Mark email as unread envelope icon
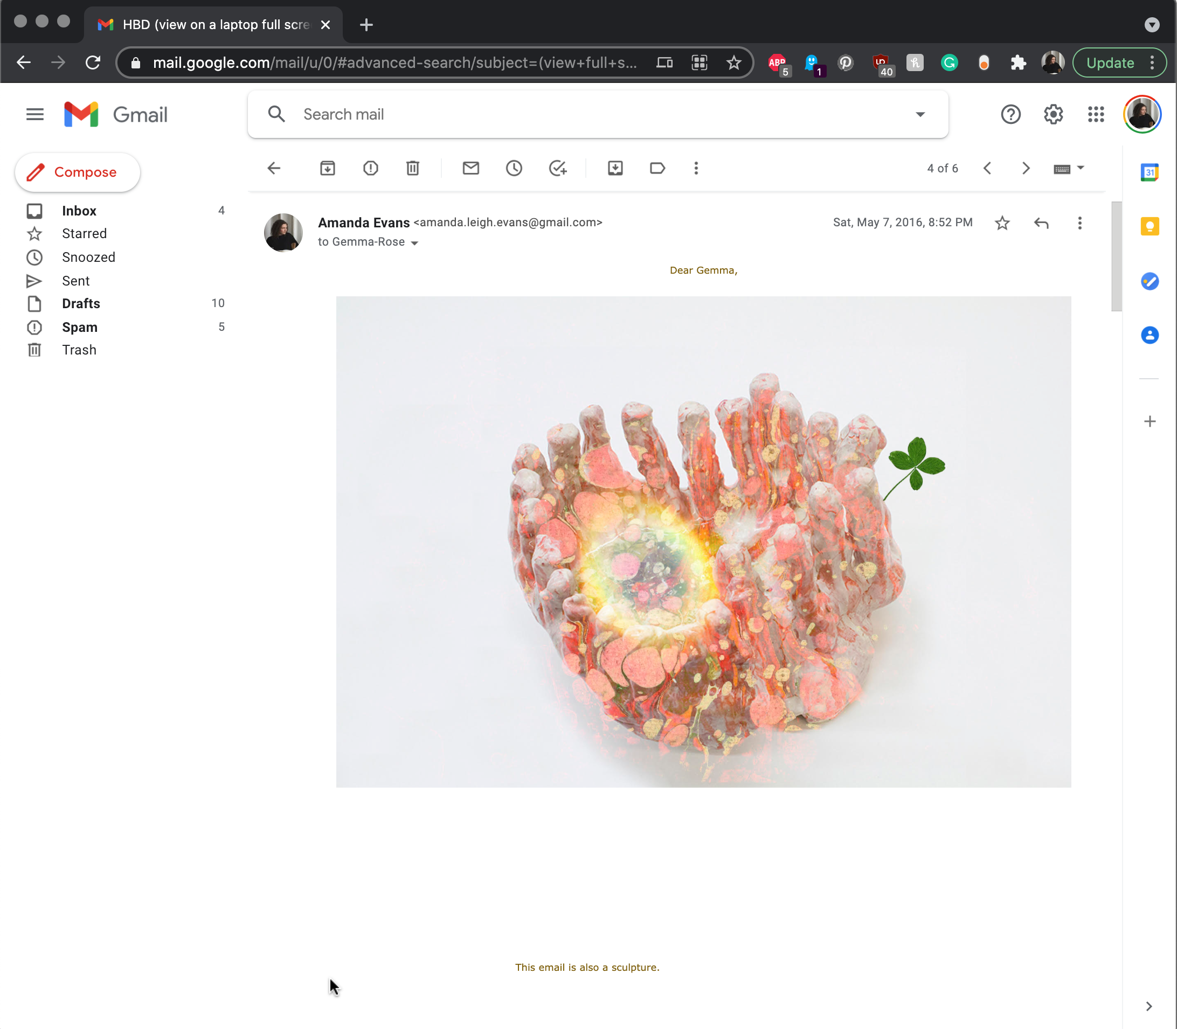The image size is (1177, 1029). click(470, 168)
